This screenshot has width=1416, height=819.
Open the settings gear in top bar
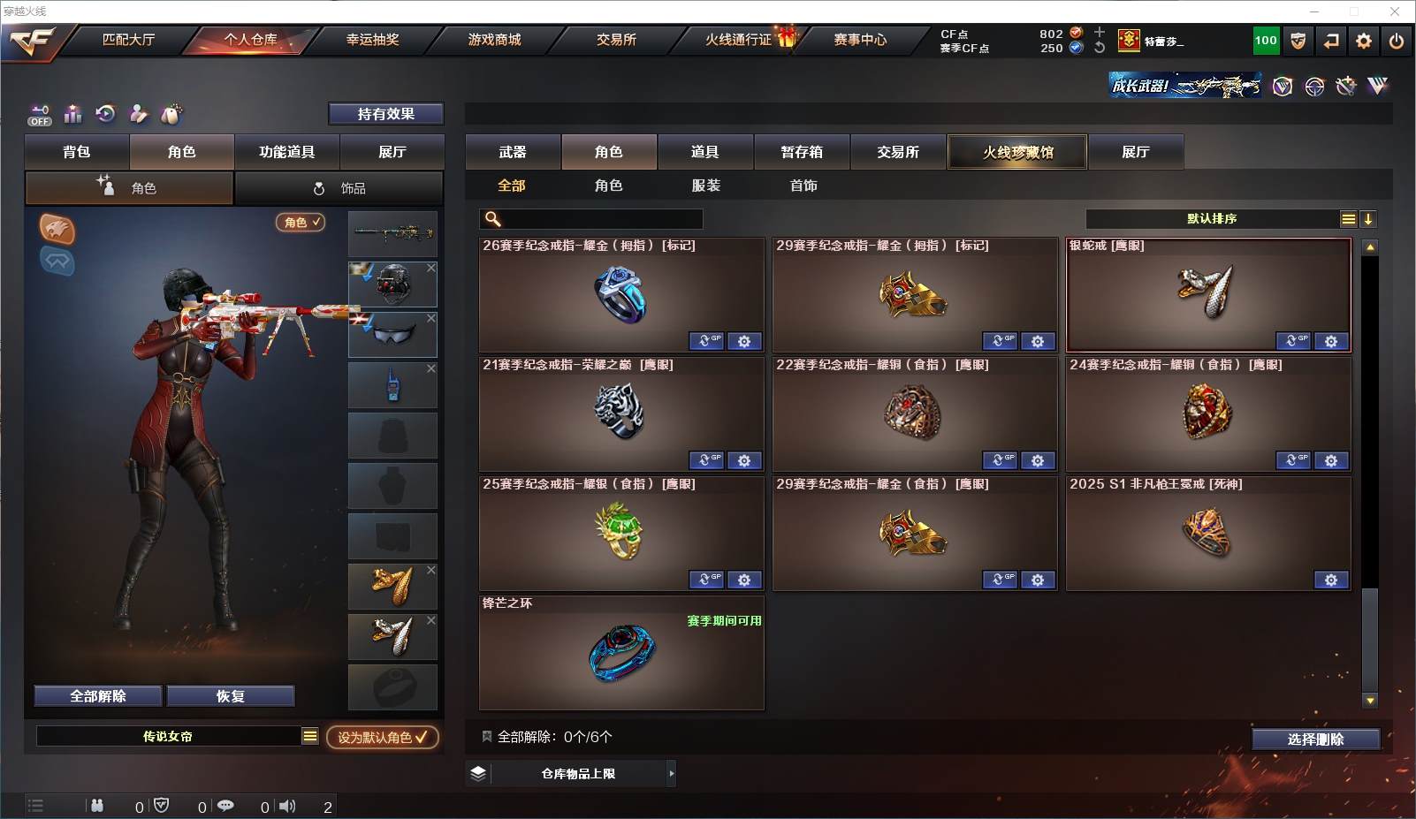click(x=1364, y=41)
